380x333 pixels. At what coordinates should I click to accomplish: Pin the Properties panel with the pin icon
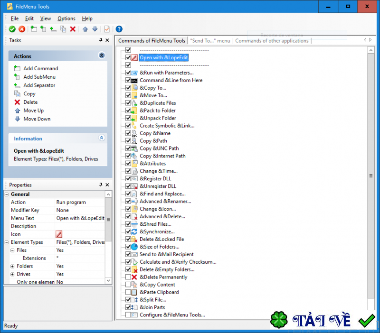(x=101, y=185)
